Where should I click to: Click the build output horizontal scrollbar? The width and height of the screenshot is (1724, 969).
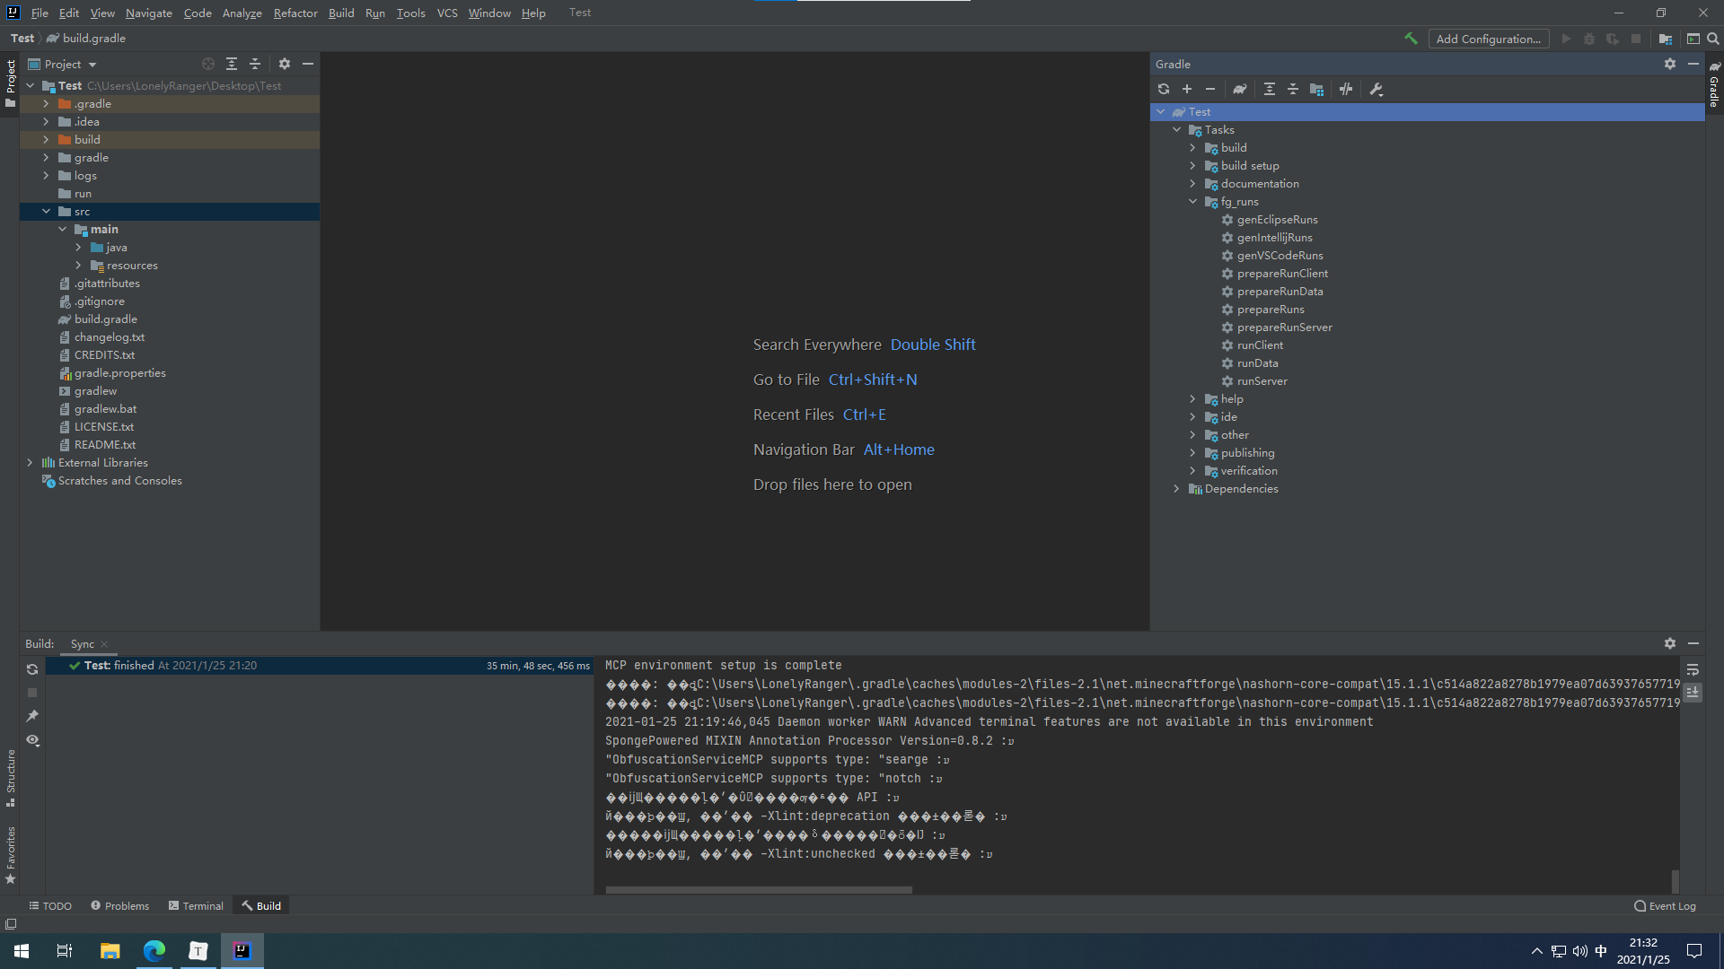point(759,890)
